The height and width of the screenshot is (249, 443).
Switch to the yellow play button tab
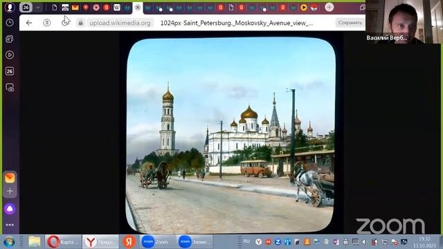click(x=304, y=8)
